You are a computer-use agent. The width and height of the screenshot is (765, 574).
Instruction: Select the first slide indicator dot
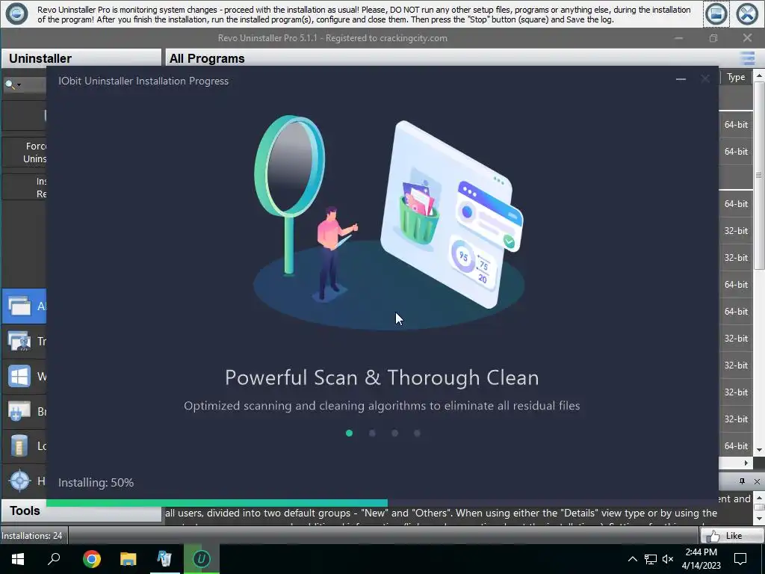(x=349, y=433)
